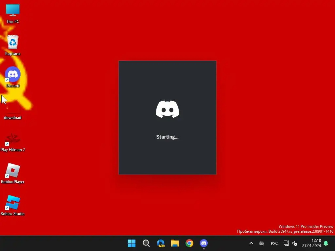Open File Explorer from taskbar
Screen dimensions: 335x251
(175, 243)
